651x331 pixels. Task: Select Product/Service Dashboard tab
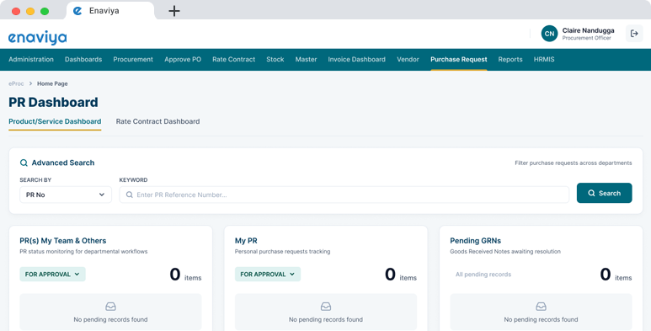click(x=55, y=121)
